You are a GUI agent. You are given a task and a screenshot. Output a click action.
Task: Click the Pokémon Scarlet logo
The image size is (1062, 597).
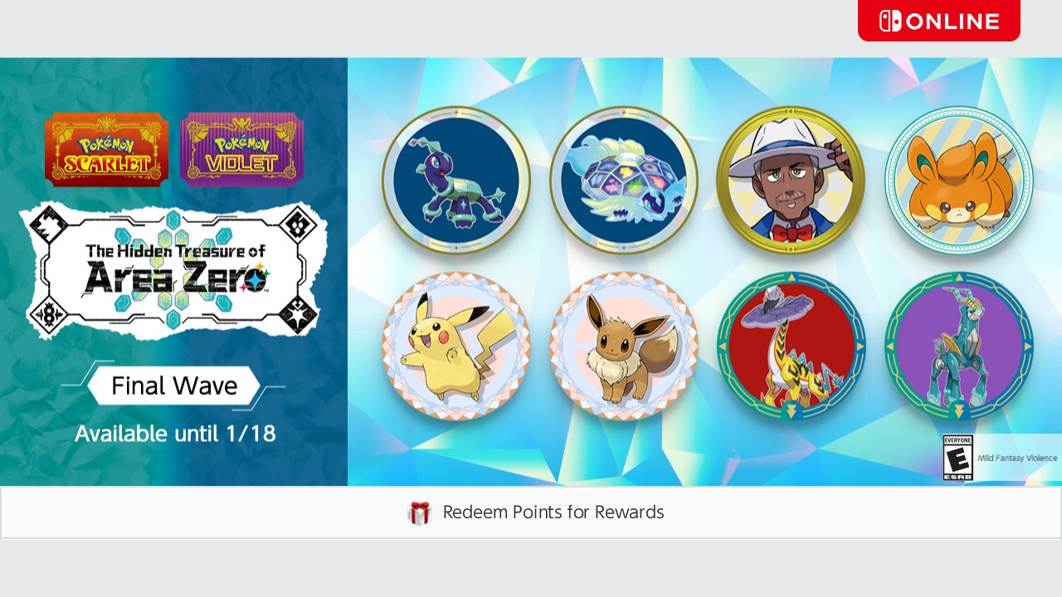pos(106,149)
